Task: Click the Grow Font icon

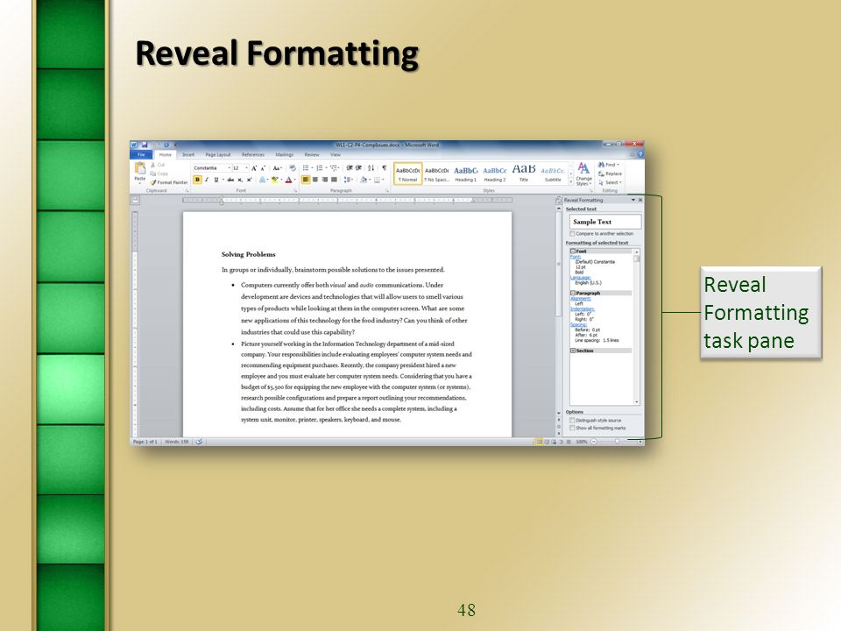Action: (x=254, y=168)
